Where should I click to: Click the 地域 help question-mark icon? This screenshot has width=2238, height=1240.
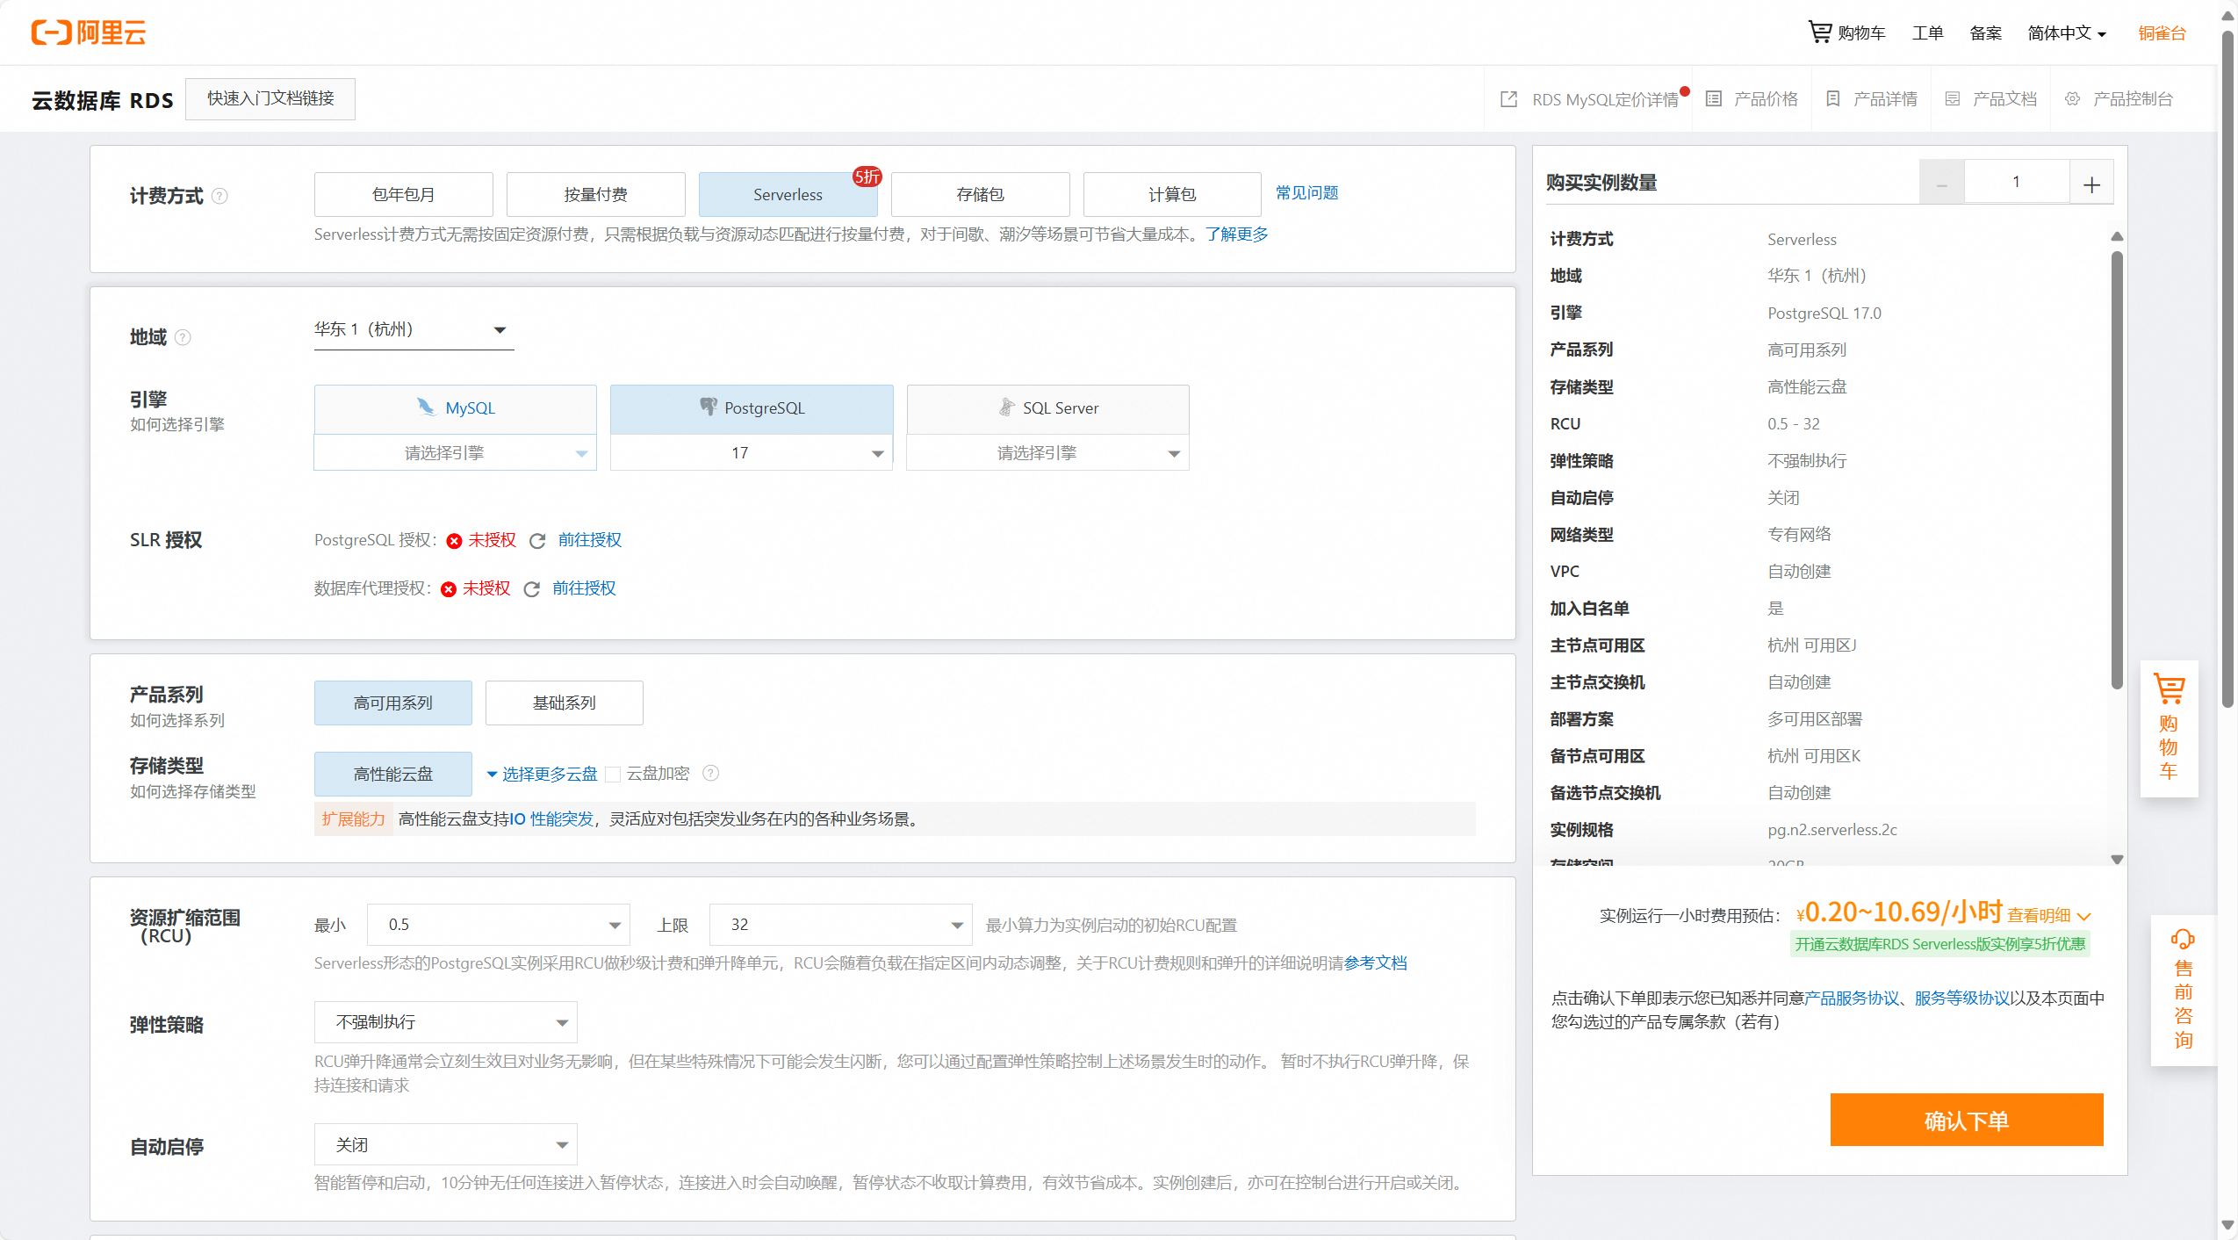(x=183, y=337)
